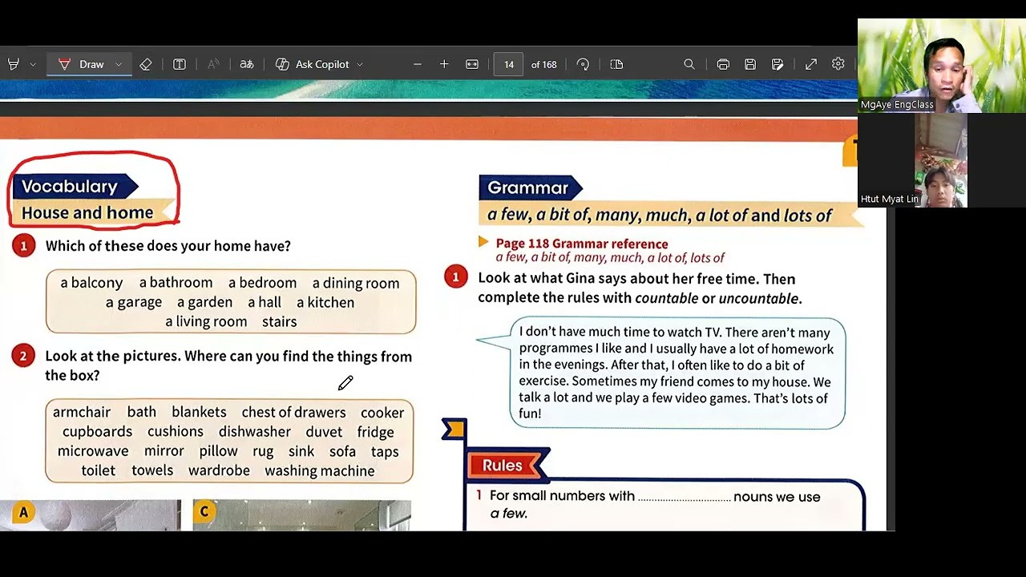Viewport: 1026px width, 577px height.
Task: Toggle the Draw tool
Action: click(81, 64)
